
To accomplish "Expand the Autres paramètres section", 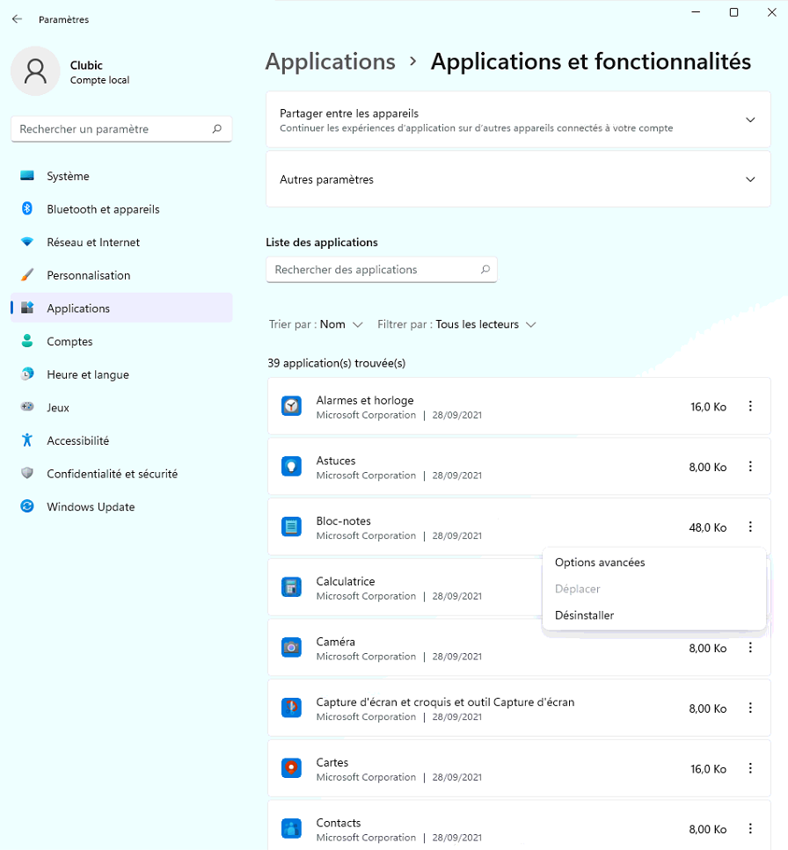I will pos(749,179).
